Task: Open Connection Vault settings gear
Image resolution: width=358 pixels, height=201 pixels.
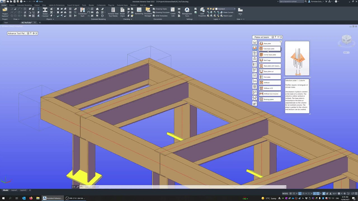Action: 273,37
